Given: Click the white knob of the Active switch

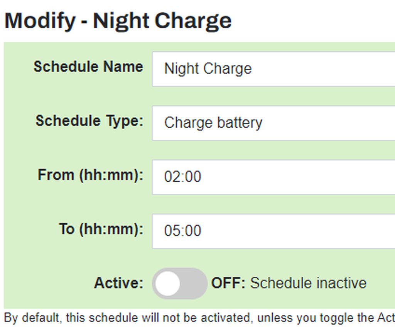Looking at the screenshot, I should point(168,284).
